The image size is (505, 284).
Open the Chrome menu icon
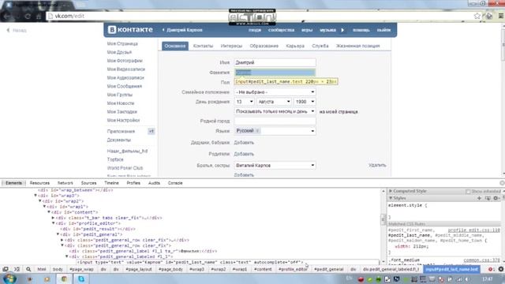501,16
